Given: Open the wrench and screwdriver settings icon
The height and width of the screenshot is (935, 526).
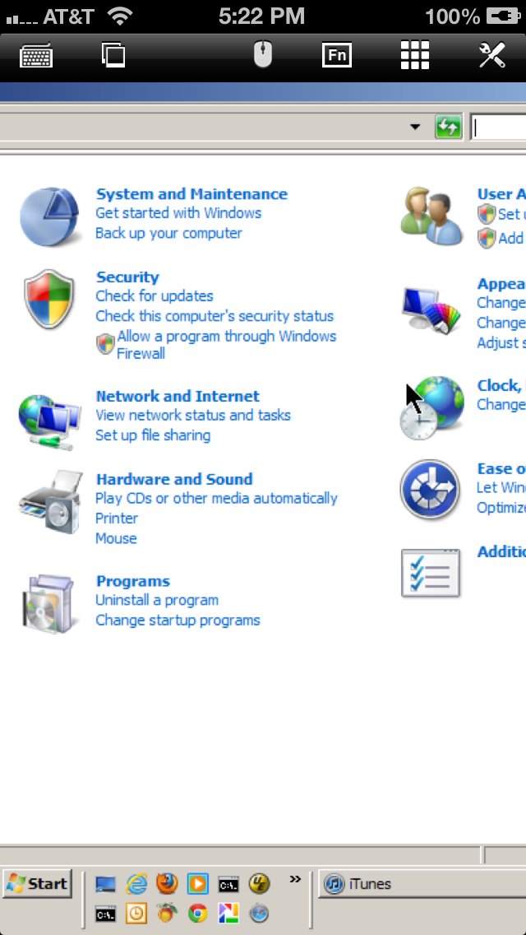Looking at the screenshot, I should (492, 55).
